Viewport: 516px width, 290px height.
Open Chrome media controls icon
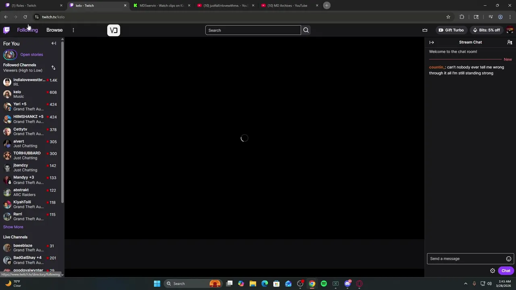coord(491,17)
